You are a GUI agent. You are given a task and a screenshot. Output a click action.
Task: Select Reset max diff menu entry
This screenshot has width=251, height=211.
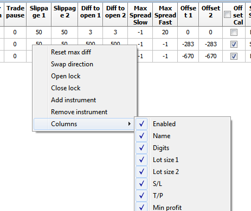(x=85, y=52)
